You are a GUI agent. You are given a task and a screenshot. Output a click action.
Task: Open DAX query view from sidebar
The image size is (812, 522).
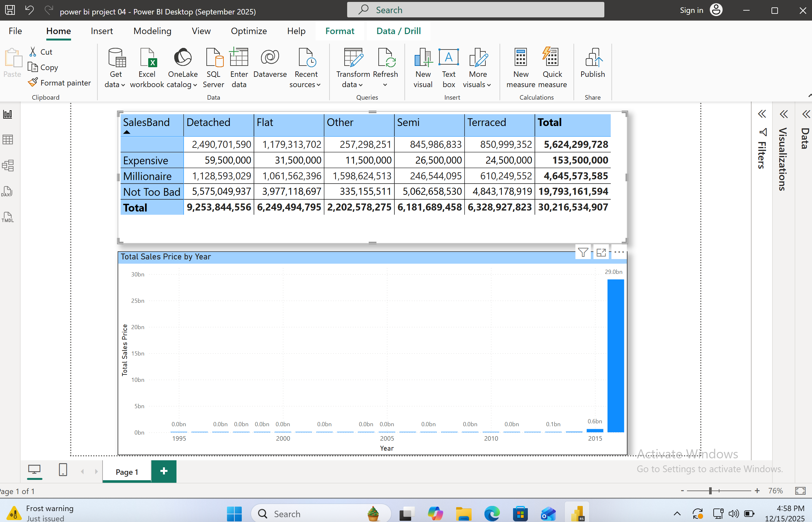pyautogui.click(x=7, y=192)
